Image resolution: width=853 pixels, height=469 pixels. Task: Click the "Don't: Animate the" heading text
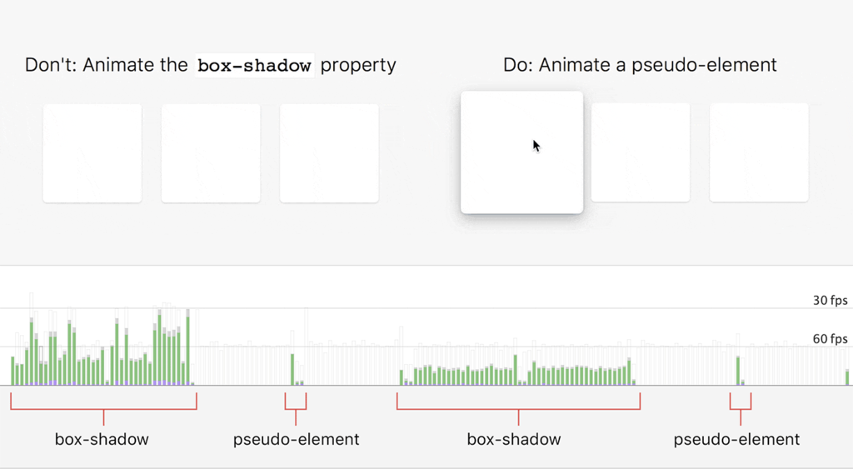pos(107,65)
